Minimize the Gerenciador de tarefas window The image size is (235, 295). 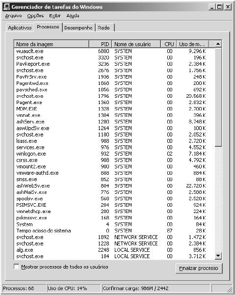[x=212, y=7]
